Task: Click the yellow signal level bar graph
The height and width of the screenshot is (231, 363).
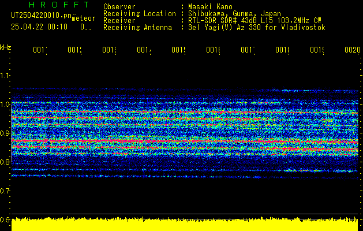Action: point(185,224)
